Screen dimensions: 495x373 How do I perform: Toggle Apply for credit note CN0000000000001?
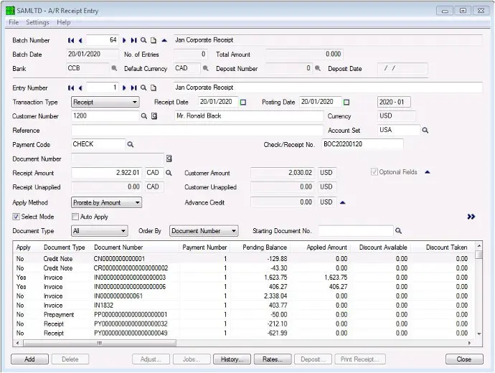20,259
